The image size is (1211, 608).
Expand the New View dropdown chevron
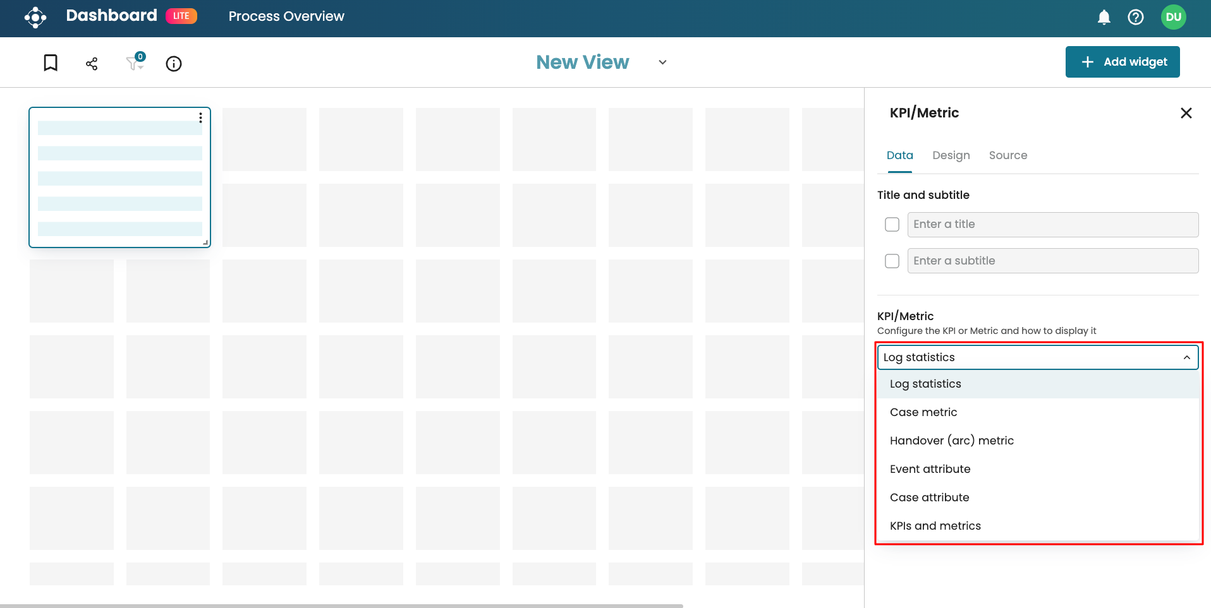[662, 63]
